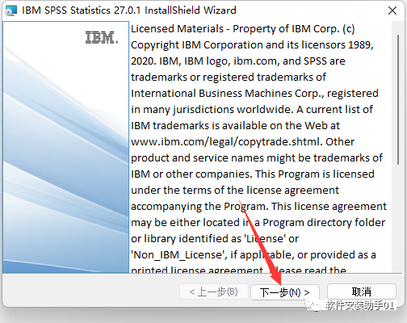Viewport: 407px width, 323px height.
Task: Click the 'International Business Machines Corp.' line
Action: (x=254, y=94)
